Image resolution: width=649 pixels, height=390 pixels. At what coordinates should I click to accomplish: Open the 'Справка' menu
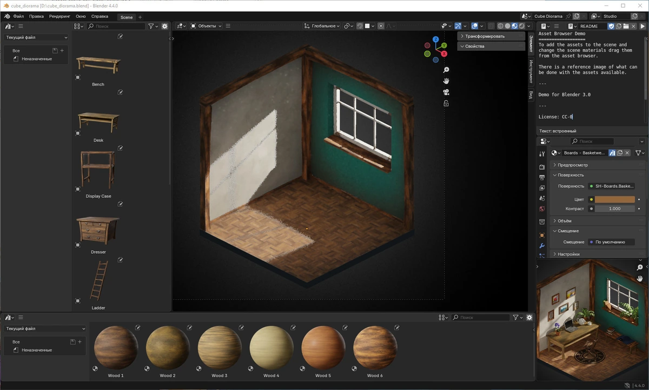(100, 16)
